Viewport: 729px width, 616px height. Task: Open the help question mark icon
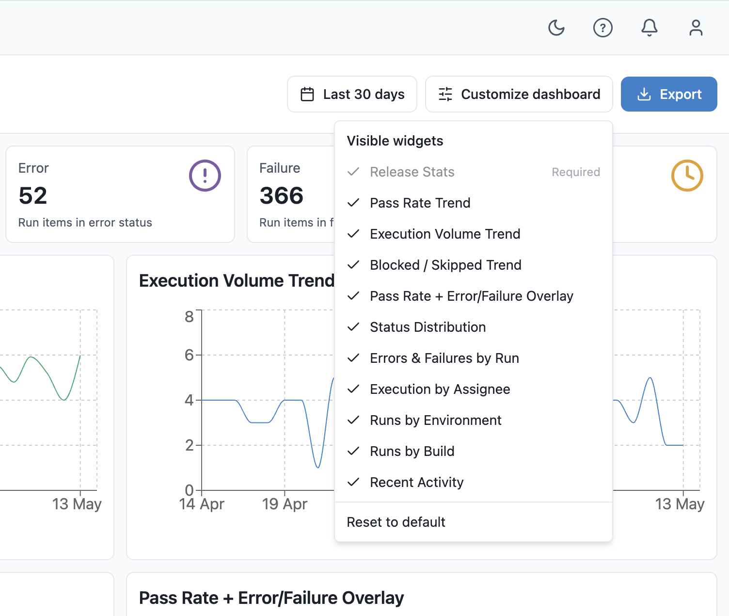[603, 28]
